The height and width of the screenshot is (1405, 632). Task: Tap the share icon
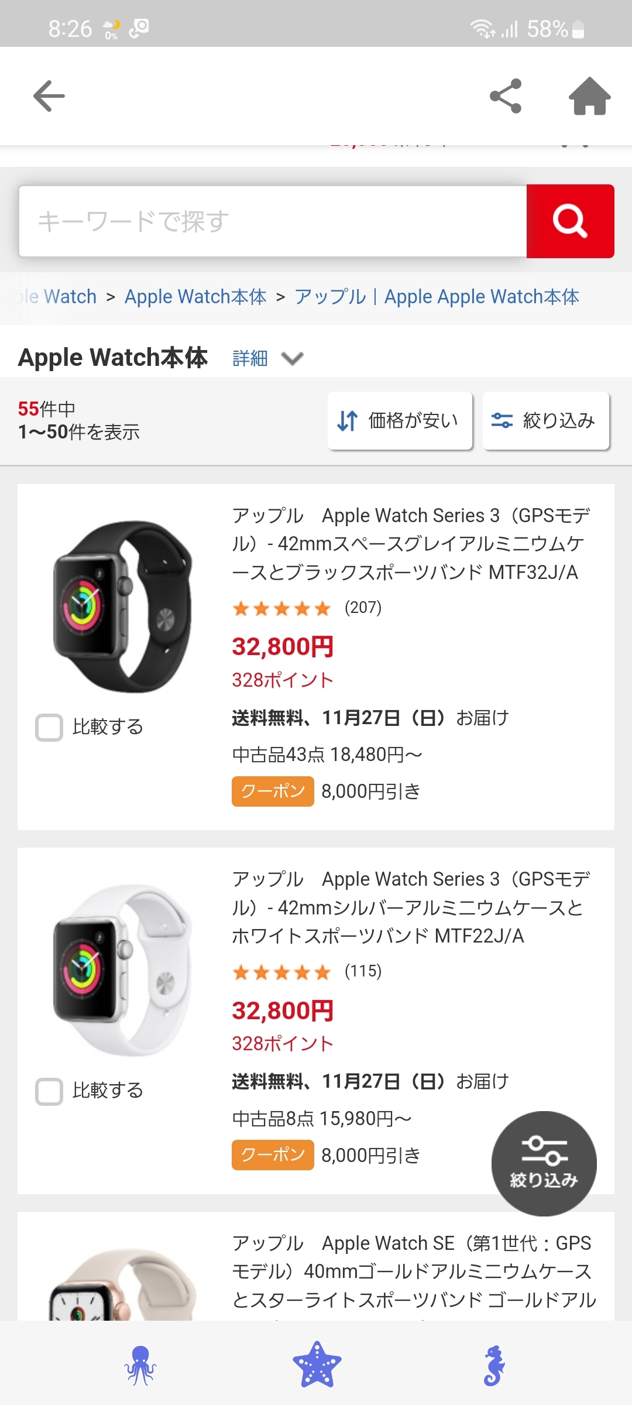pos(506,96)
